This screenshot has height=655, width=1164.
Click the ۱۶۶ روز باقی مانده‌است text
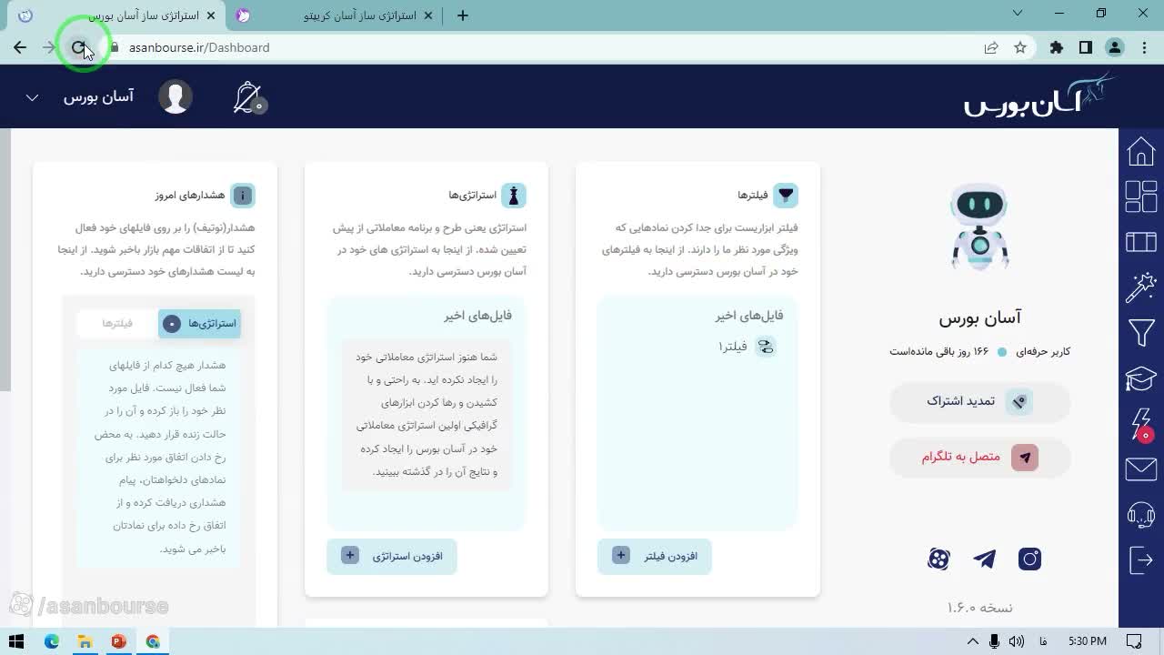pos(938,351)
